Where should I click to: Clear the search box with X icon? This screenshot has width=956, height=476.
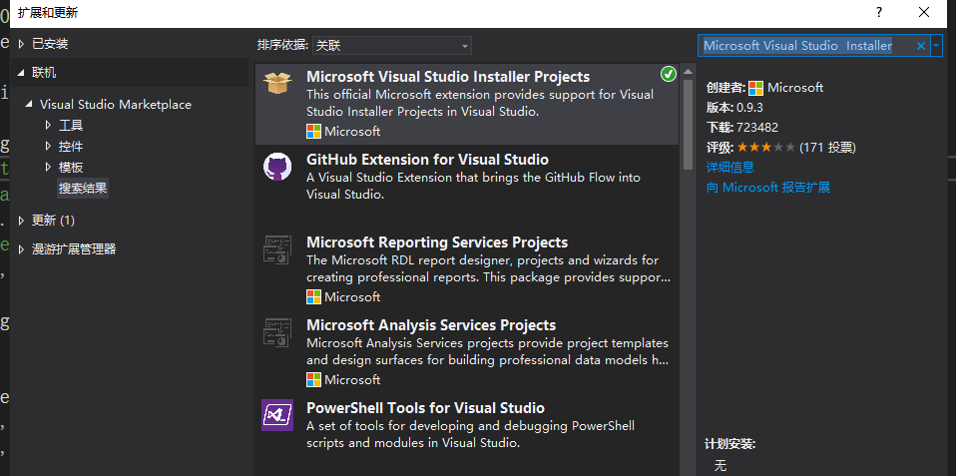[920, 46]
